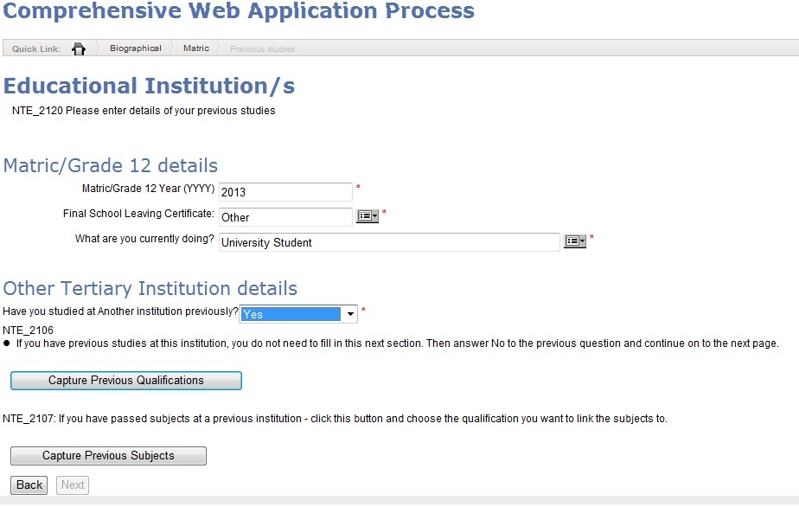Open list of values for current activity field
This screenshot has width=799, height=507.
point(575,241)
